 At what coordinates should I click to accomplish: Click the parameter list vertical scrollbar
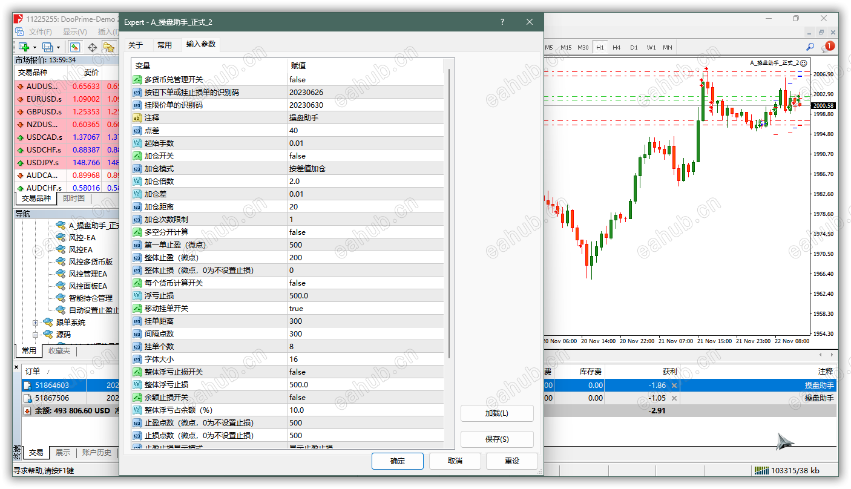[x=449, y=213]
